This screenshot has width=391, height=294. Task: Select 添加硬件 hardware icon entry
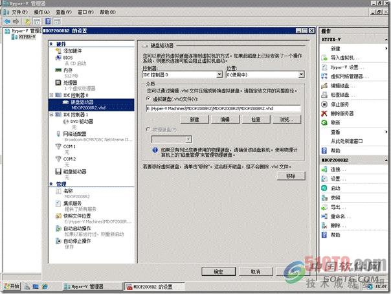58,51
